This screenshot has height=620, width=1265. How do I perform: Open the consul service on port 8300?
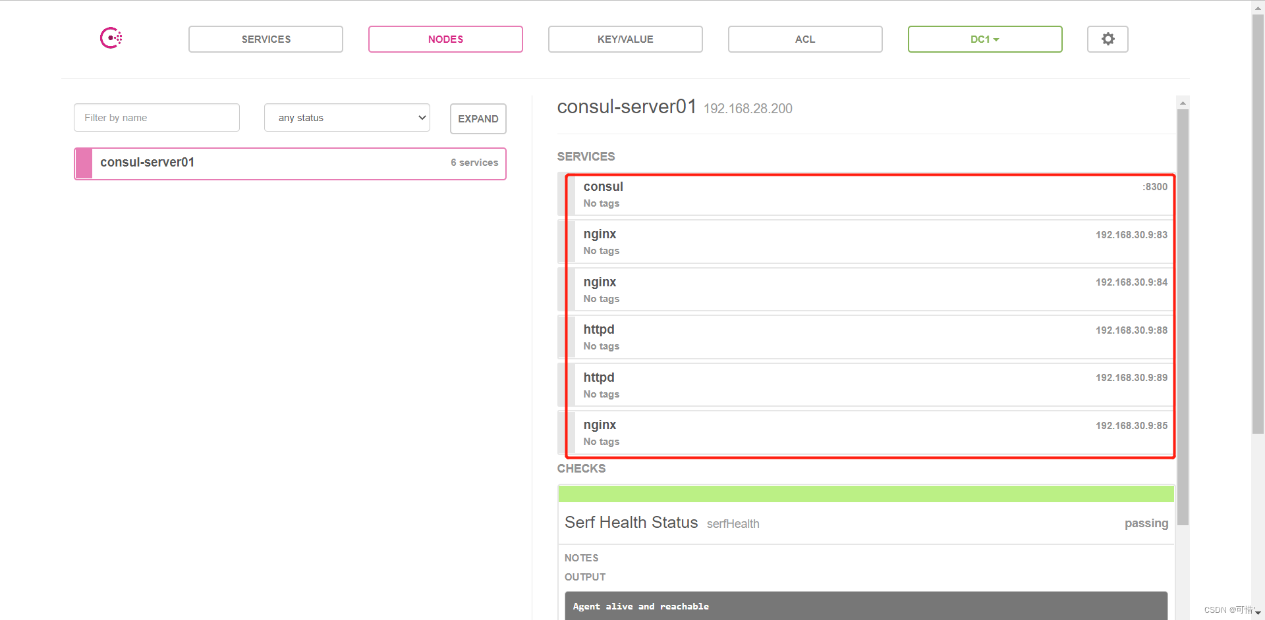click(x=866, y=194)
